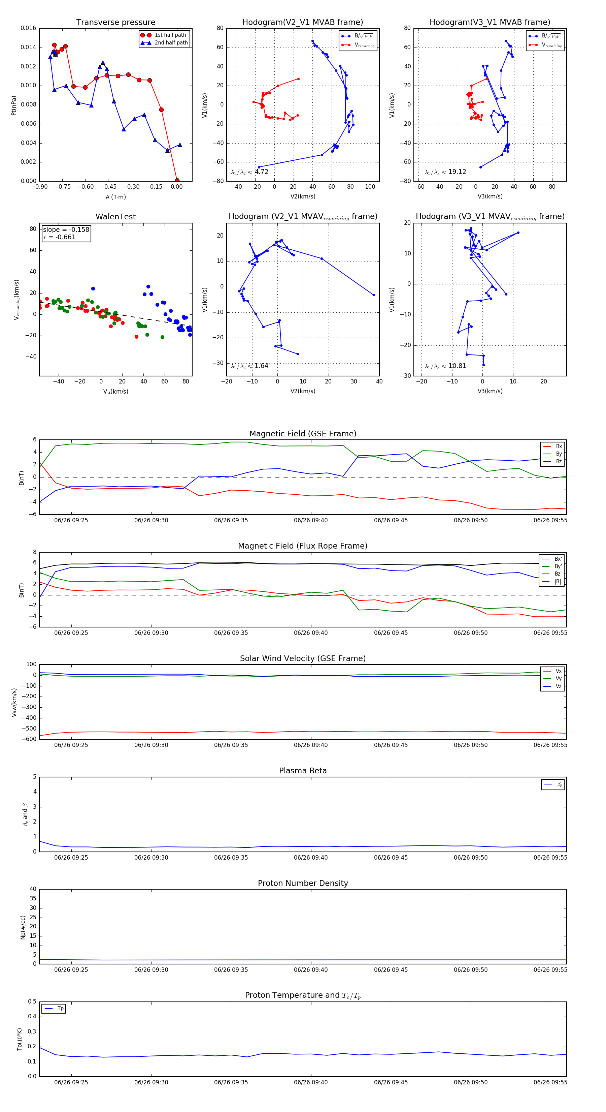Click the "Pt(nPa)" y-axis label
The height and width of the screenshot is (1112, 606).
[14, 105]
